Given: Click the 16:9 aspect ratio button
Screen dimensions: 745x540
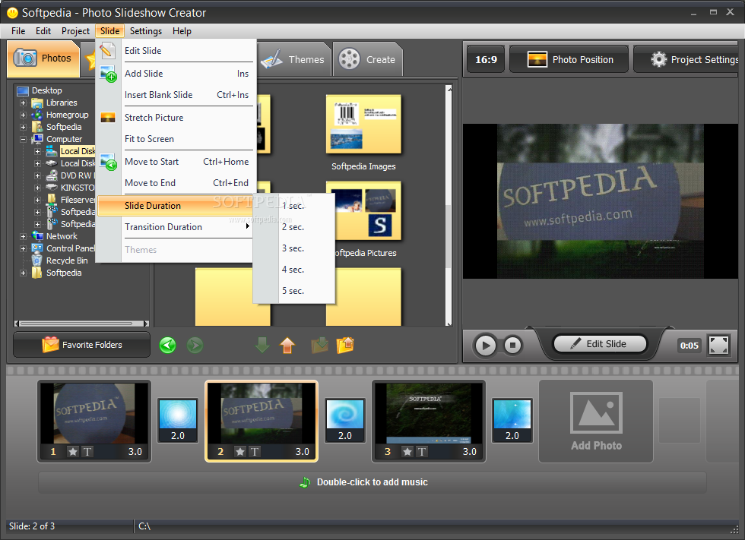Looking at the screenshot, I should pyautogui.click(x=486, y=59).
